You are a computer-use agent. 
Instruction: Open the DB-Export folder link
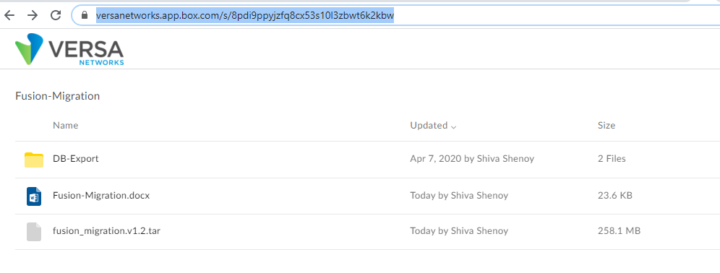click(x=76, y=159)
